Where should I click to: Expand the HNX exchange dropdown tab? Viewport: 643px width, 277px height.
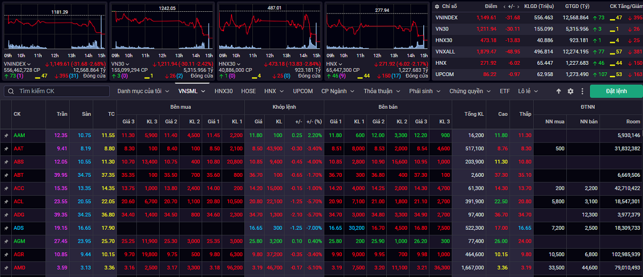273,91
